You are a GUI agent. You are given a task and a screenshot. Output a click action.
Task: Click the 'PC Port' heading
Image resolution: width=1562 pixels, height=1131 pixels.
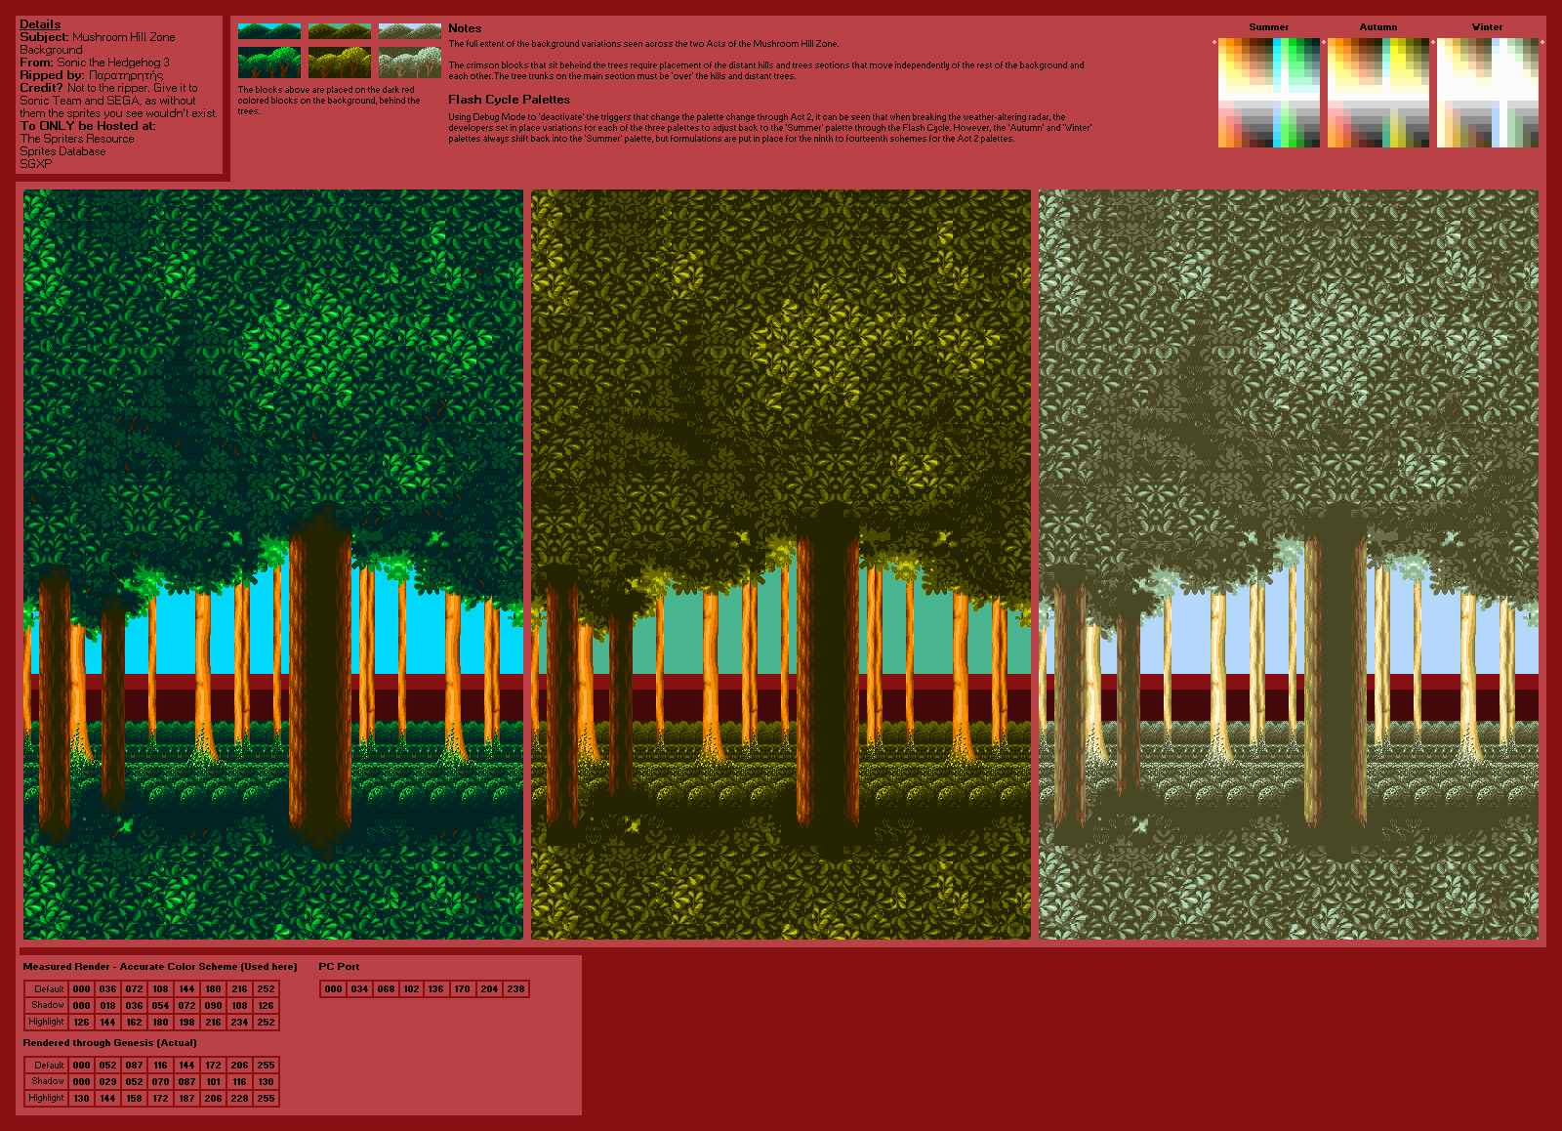coord(339,967)
